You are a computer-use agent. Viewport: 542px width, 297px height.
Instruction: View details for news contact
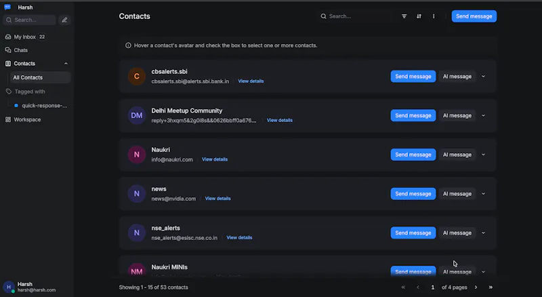point(217,199)
